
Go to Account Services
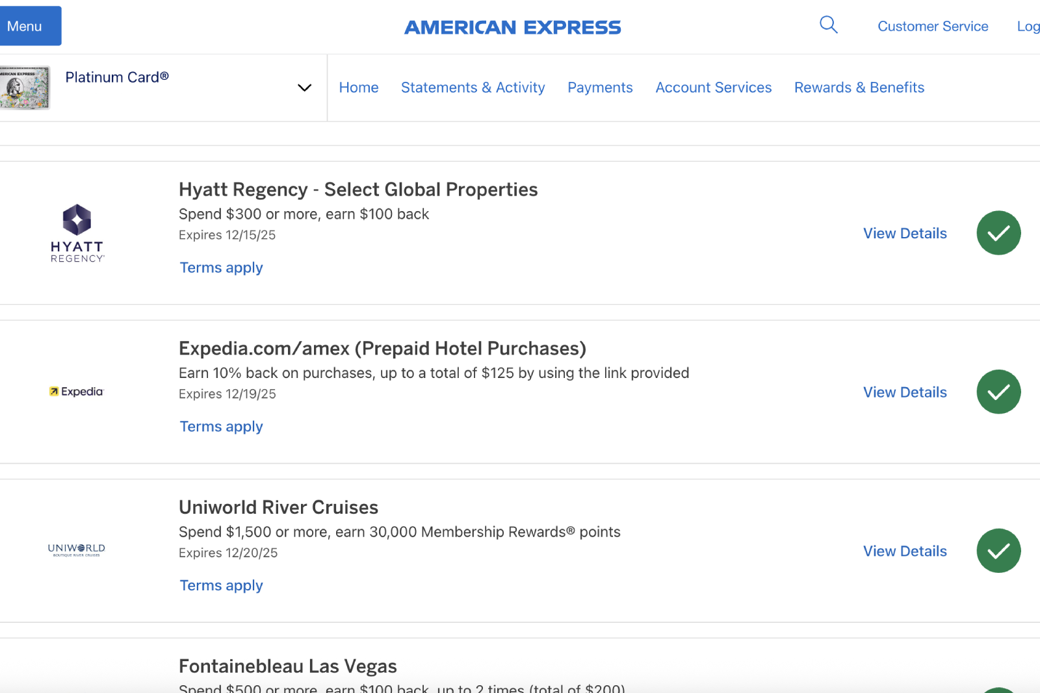point(713,87)
